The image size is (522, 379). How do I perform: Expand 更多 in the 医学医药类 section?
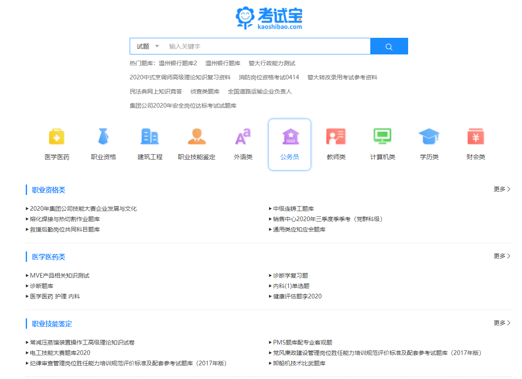click(502, 256)
